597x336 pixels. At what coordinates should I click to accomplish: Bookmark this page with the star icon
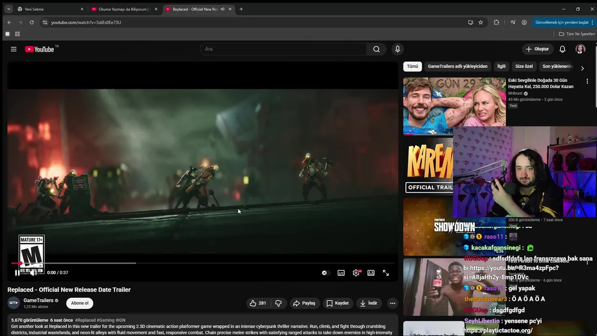coord(481,22)
